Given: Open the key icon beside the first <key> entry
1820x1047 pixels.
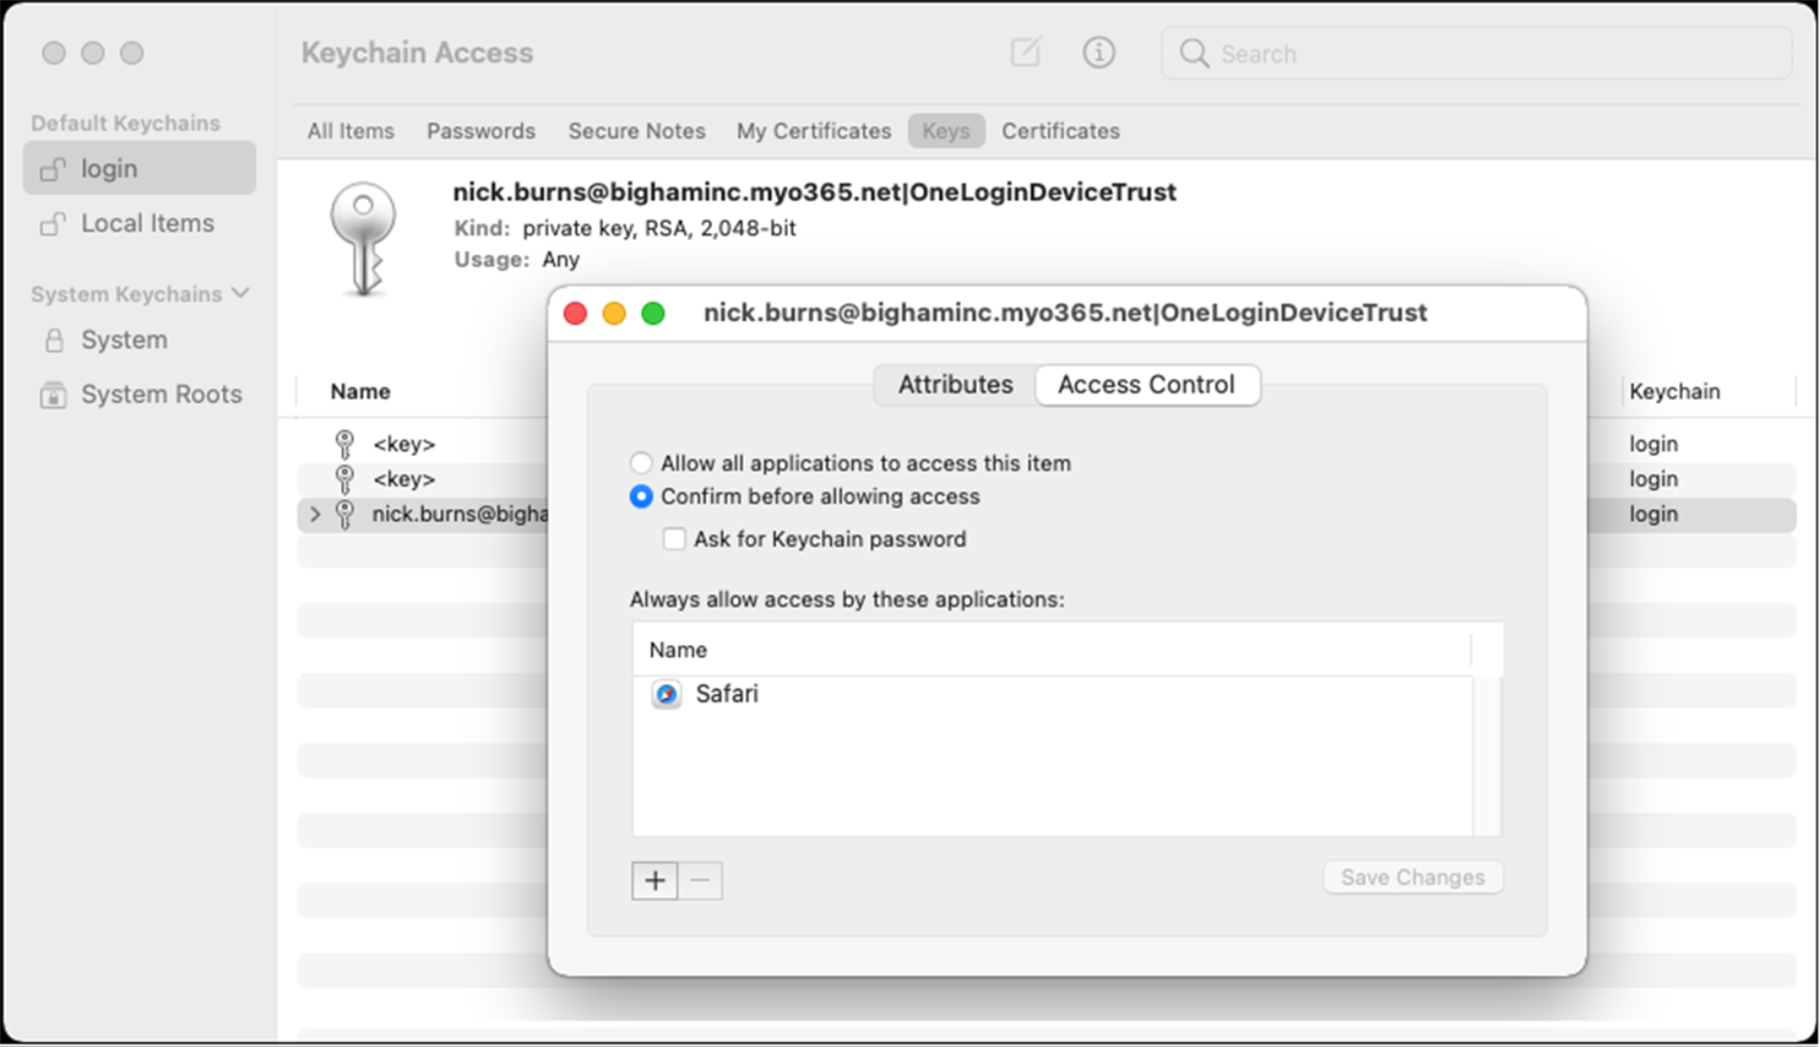Looking at the screenshot, I should [x=344, y=444].
